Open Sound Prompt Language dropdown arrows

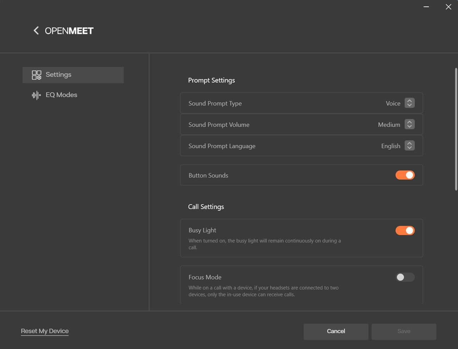click(x=409, y=145)
